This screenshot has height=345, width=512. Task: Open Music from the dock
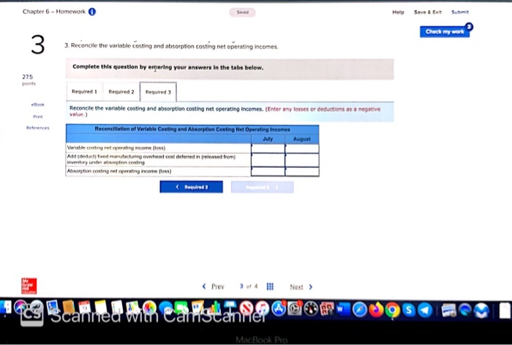point(262,308)
